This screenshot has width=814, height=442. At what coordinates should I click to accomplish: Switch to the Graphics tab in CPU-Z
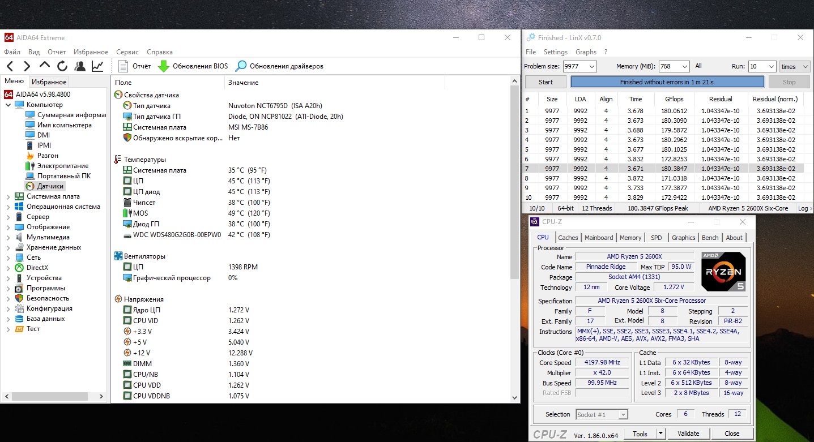click(x=683, y=238)
